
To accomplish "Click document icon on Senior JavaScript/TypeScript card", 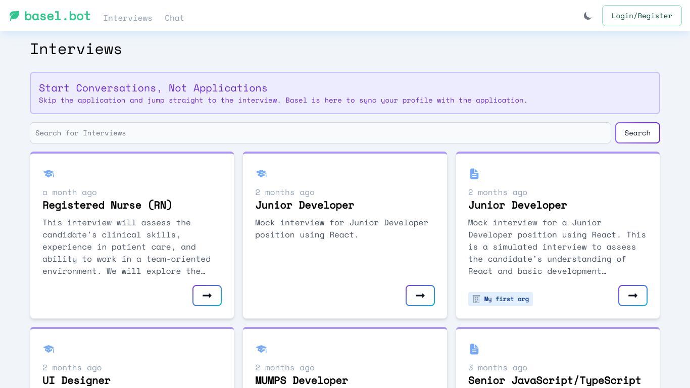I will 474,349.
